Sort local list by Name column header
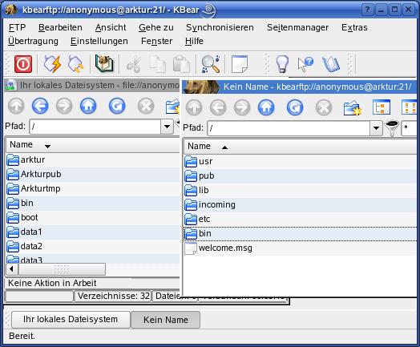420x347 pixels. tap(93, 145)
